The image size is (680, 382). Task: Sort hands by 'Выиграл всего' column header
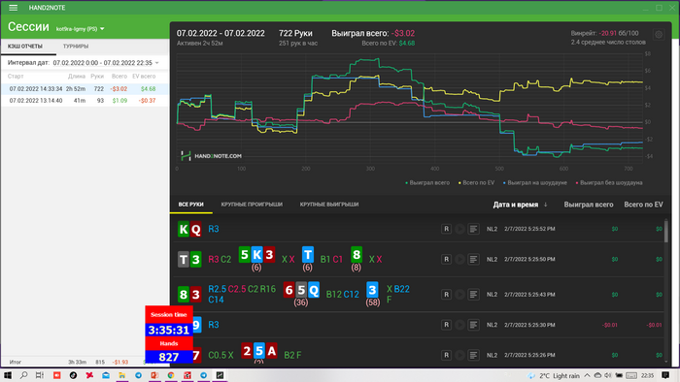(x=589, y=205)
